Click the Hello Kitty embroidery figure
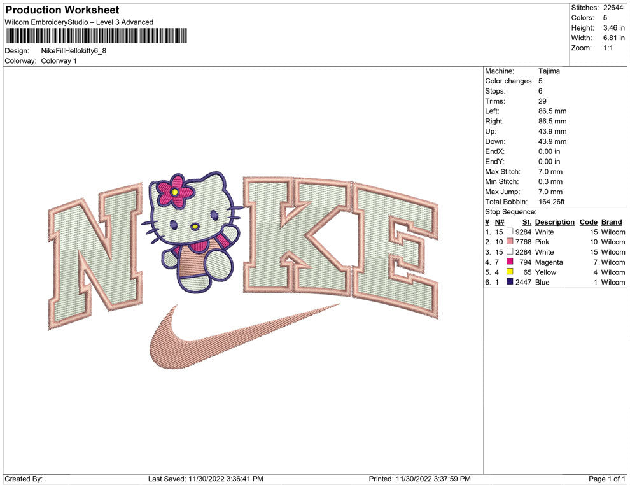630x485 pixels. (192, 232)
